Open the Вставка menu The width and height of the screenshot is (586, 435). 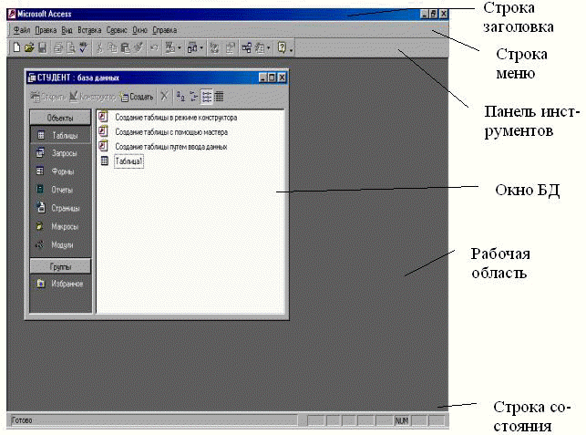tap(89, 30)
